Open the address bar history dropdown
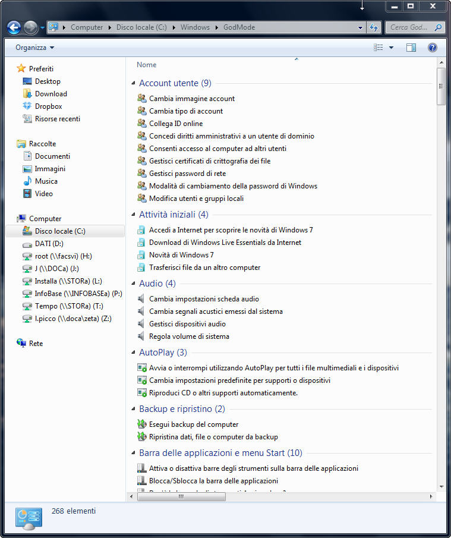451x538 pixels. point(361,27)
